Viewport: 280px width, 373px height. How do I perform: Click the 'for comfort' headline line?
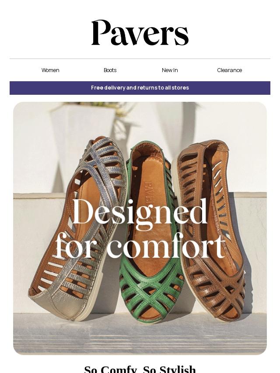click(x=140, y=246)
